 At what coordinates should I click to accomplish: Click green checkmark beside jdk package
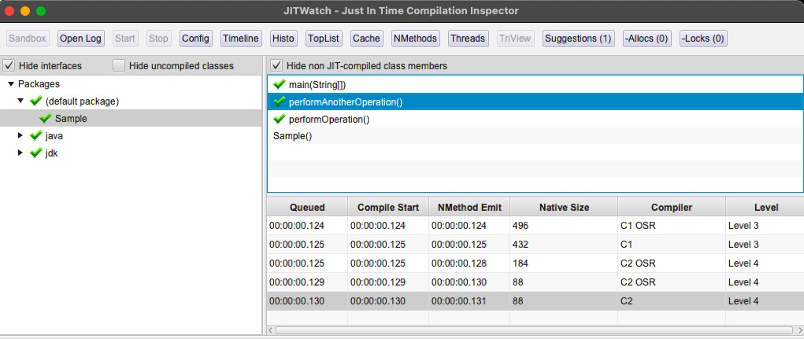tap(36, 153)
